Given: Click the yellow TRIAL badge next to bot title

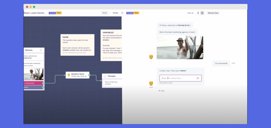Looking at the screenshot, I should click(x=59, y=13).
